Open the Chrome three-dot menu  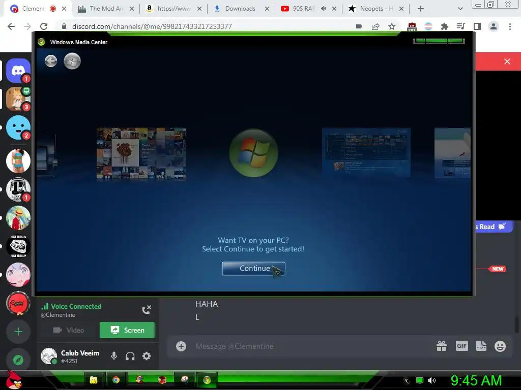click(510, 26)
